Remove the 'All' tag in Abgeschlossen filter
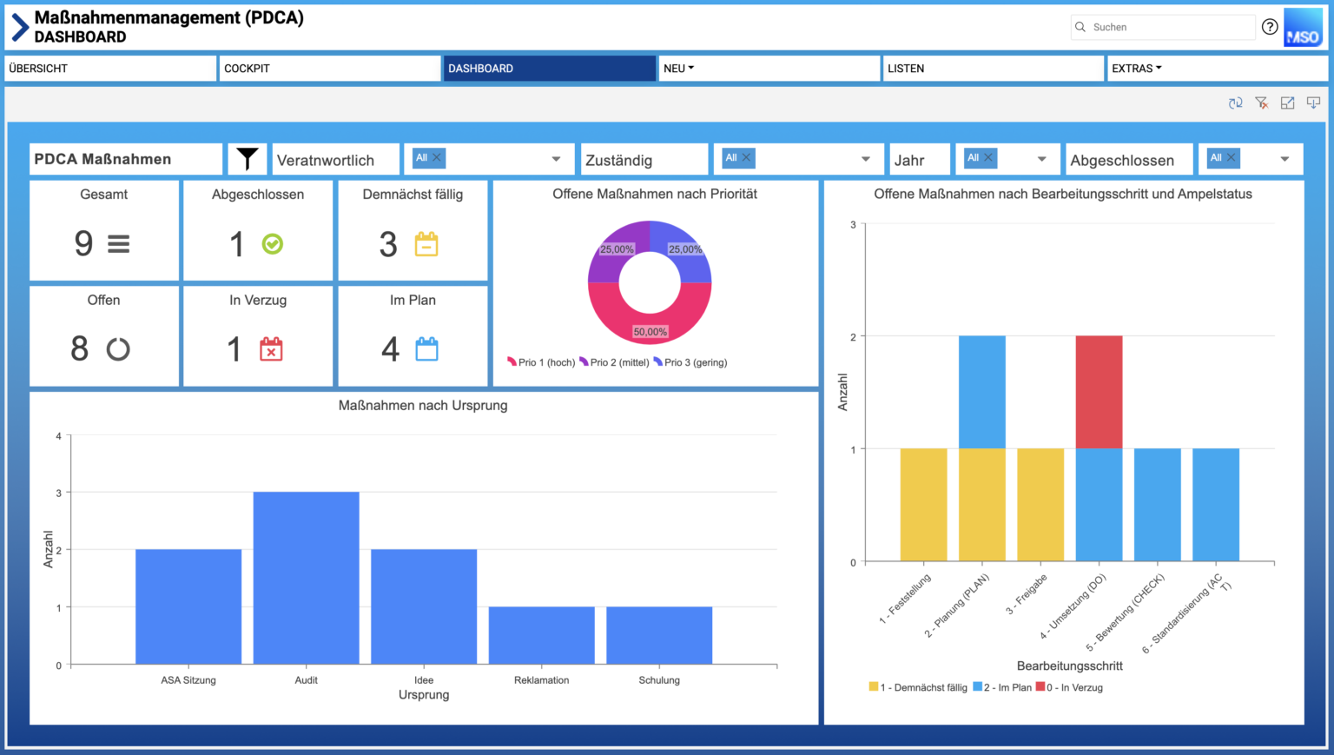 [1231, 157]
